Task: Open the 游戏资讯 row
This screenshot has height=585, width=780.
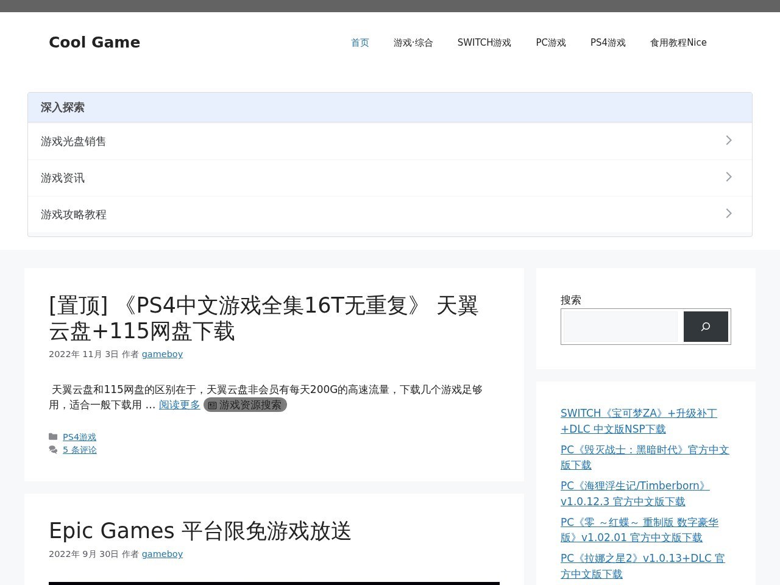Action: [x=390, y=178]
